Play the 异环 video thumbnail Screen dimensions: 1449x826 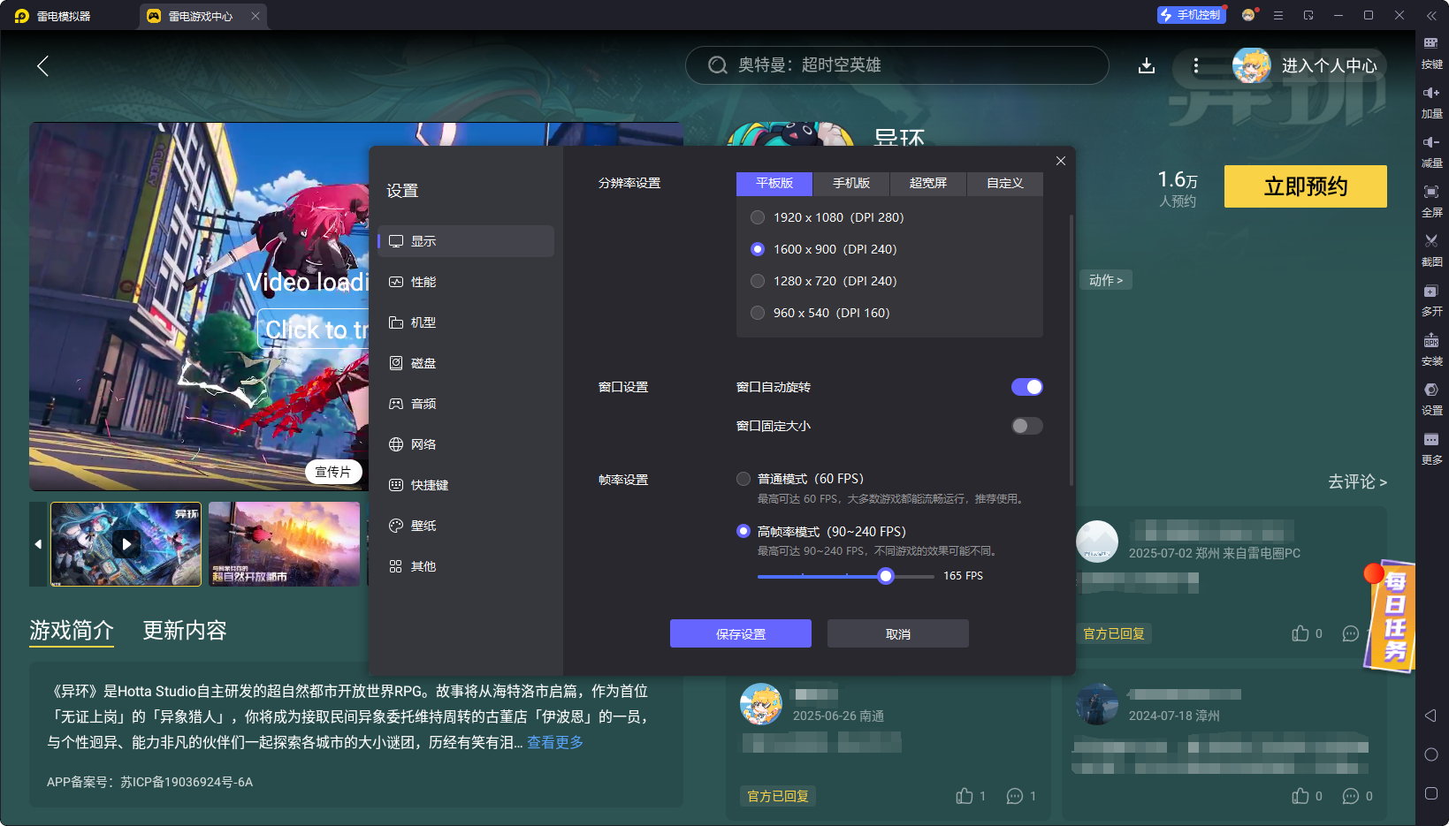(125, 543)
